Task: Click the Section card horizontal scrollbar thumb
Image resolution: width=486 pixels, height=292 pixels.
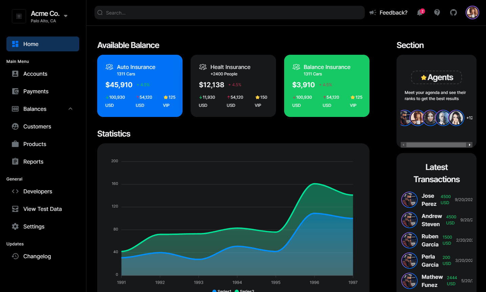Action: coord(436,145)
